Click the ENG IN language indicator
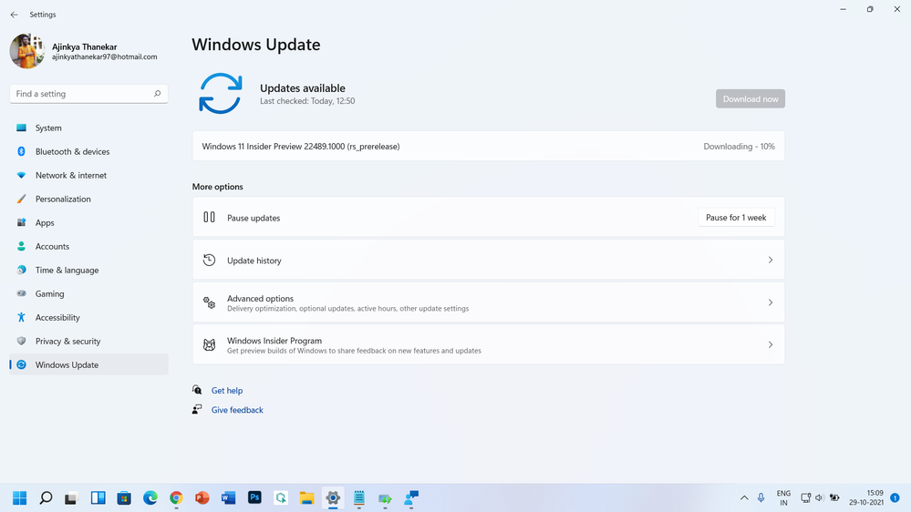This screenshot has height=512, width=911. click(783, 498)
